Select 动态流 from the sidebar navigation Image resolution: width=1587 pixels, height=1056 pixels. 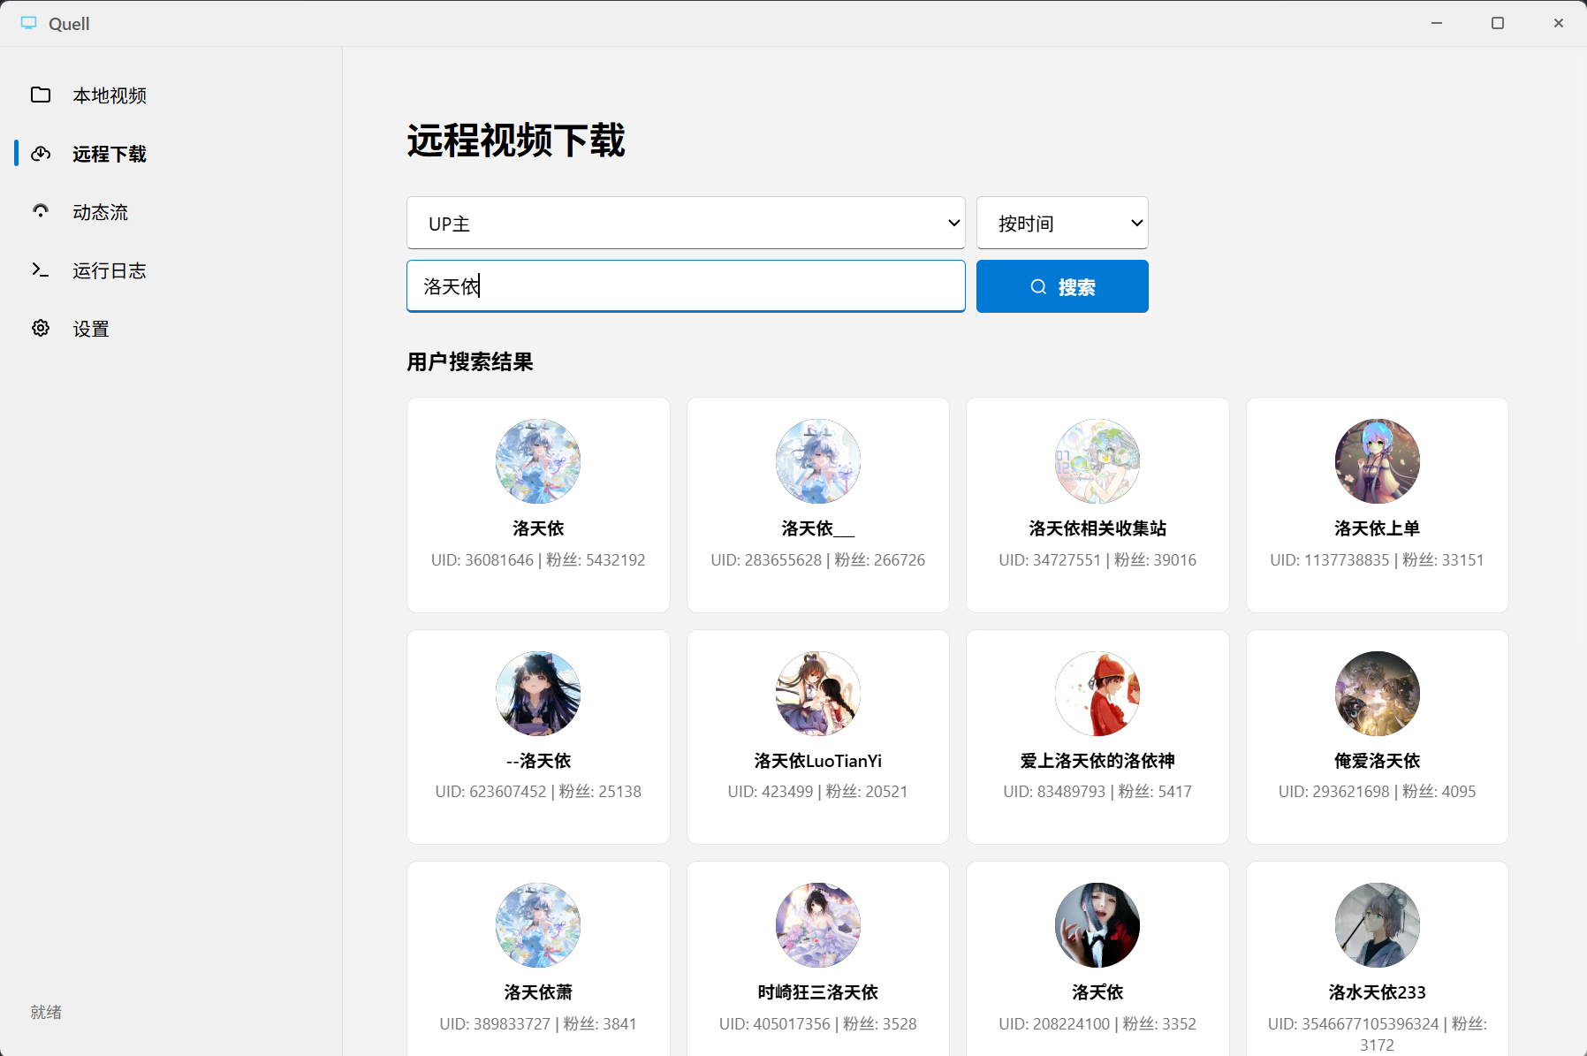tap(100, 211)
